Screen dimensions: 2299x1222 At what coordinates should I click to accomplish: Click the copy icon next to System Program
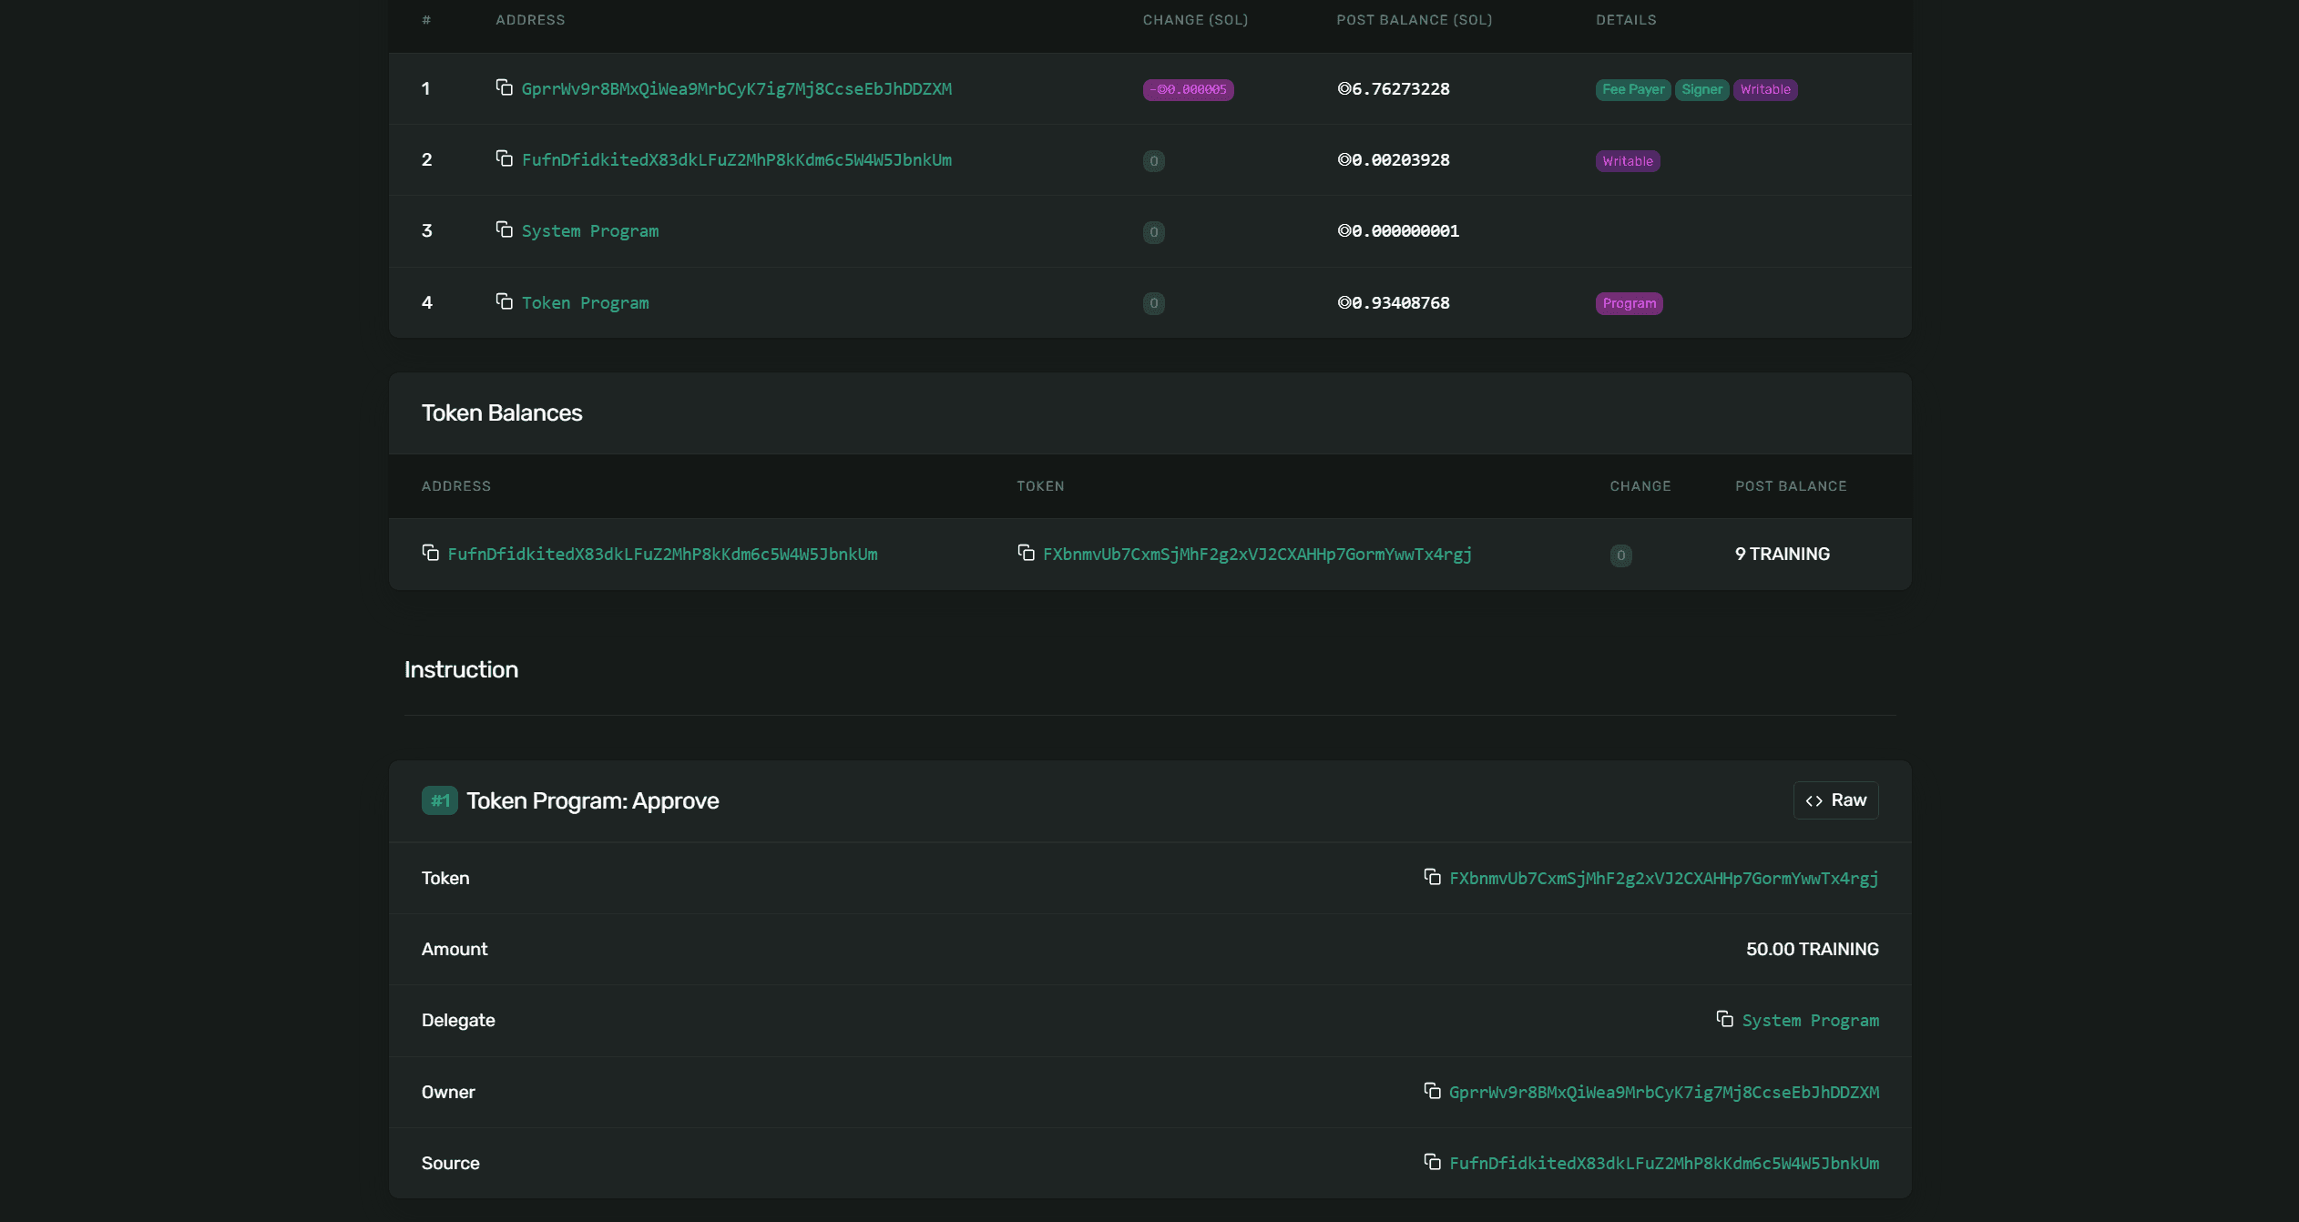502,231
